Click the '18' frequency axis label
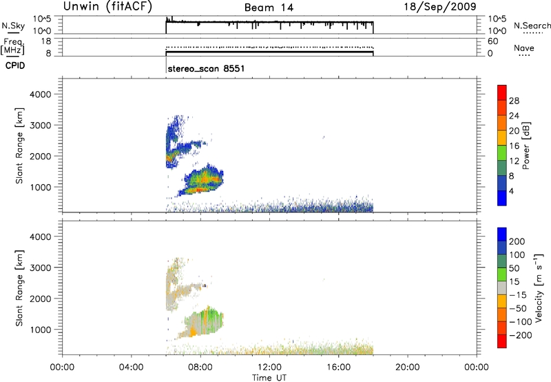 click(46, 41)
